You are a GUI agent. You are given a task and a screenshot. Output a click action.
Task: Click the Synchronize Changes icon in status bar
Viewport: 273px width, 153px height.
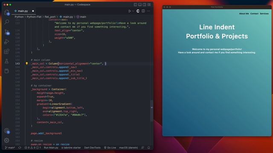(x=20, y=147)
